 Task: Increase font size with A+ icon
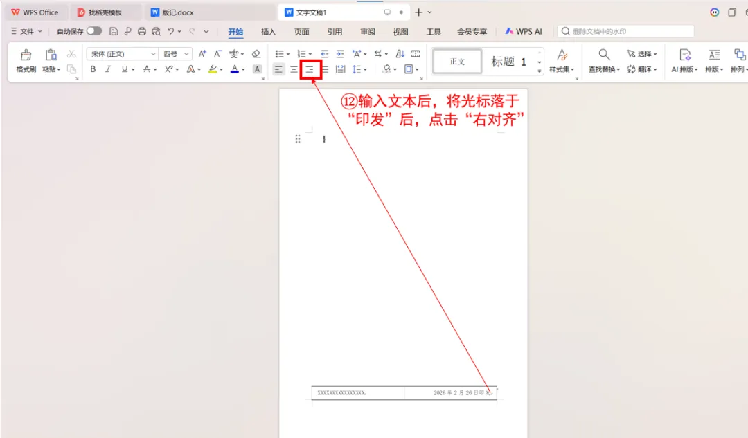(x=202, y=54)
